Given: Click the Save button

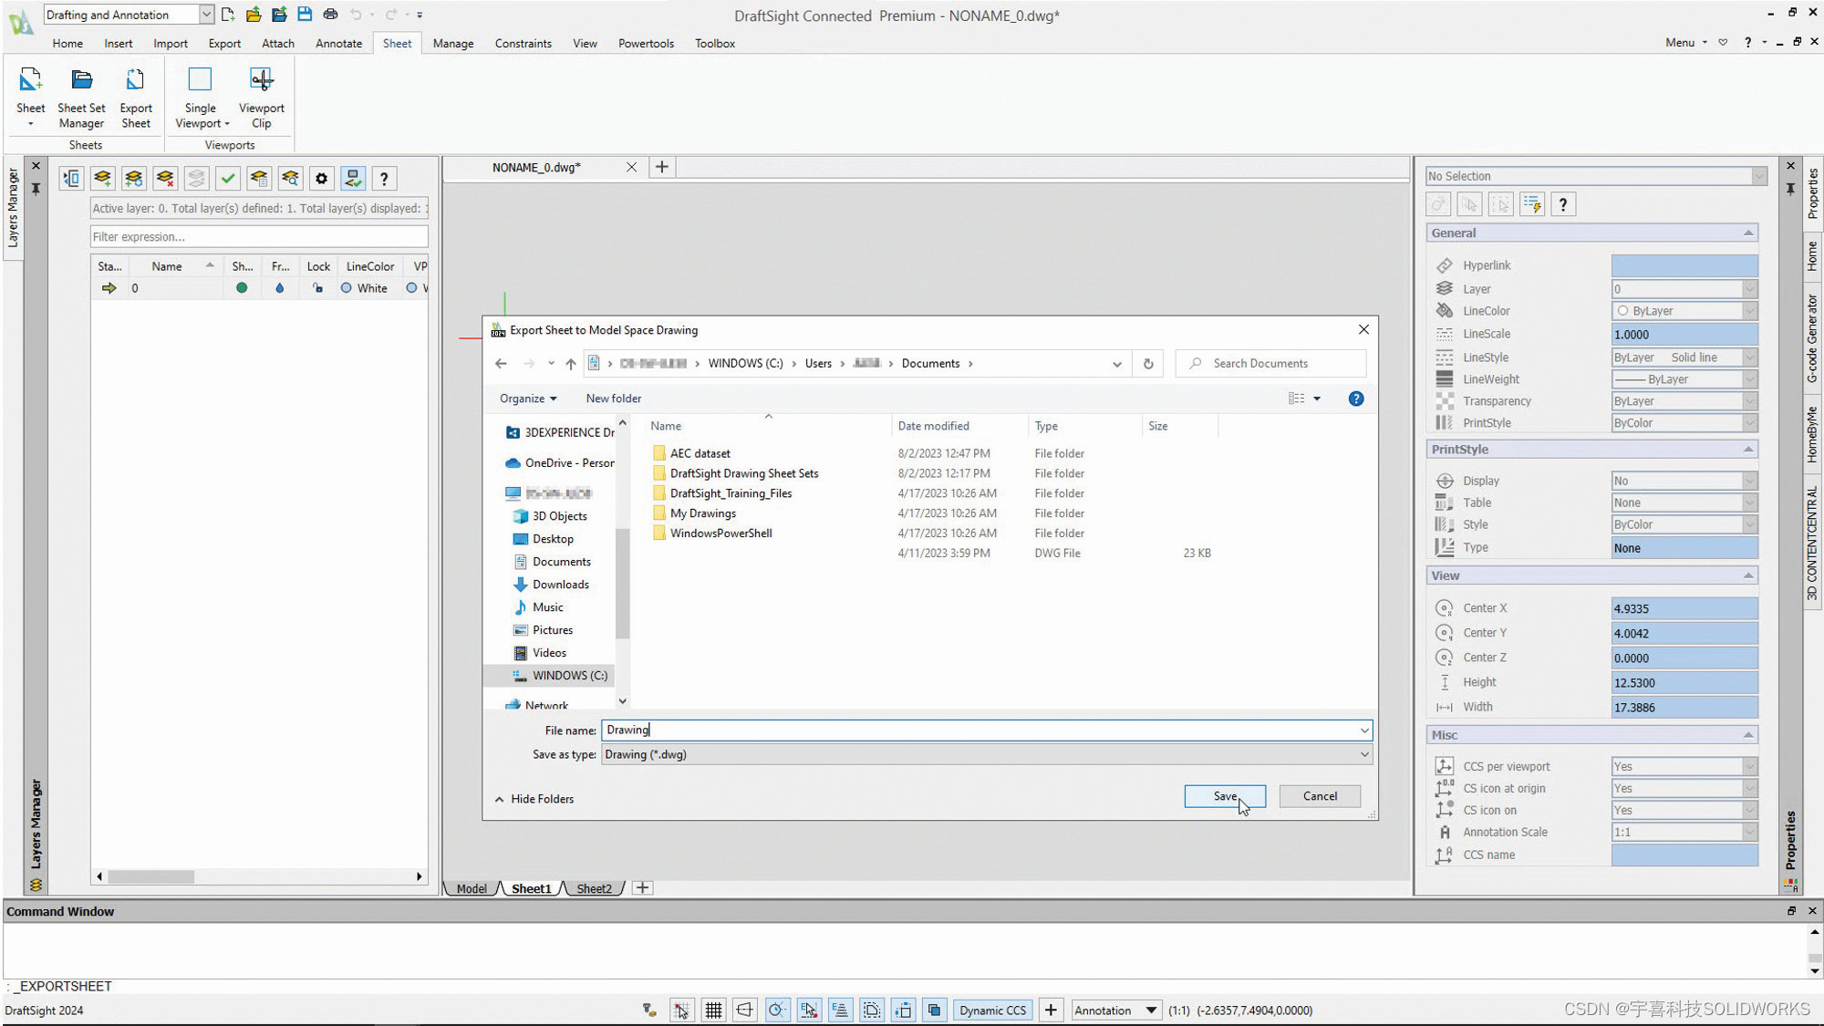Looking at the screenshot, I should (x=1224, y=796).
